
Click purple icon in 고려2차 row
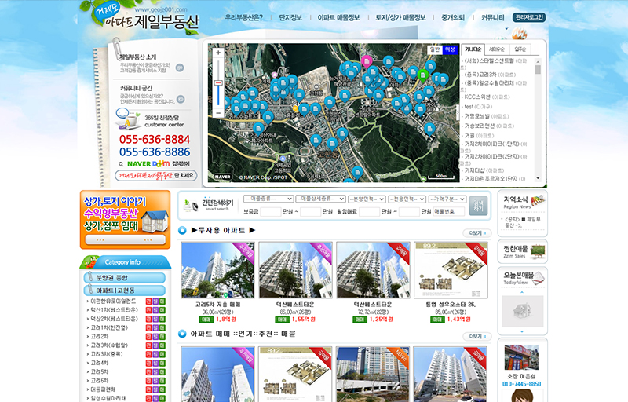click(x=155, y=337)
